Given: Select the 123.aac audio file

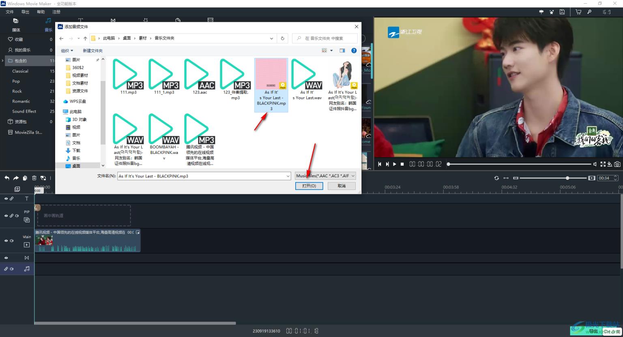Looking at the screenshot, I should pos(200,77).
